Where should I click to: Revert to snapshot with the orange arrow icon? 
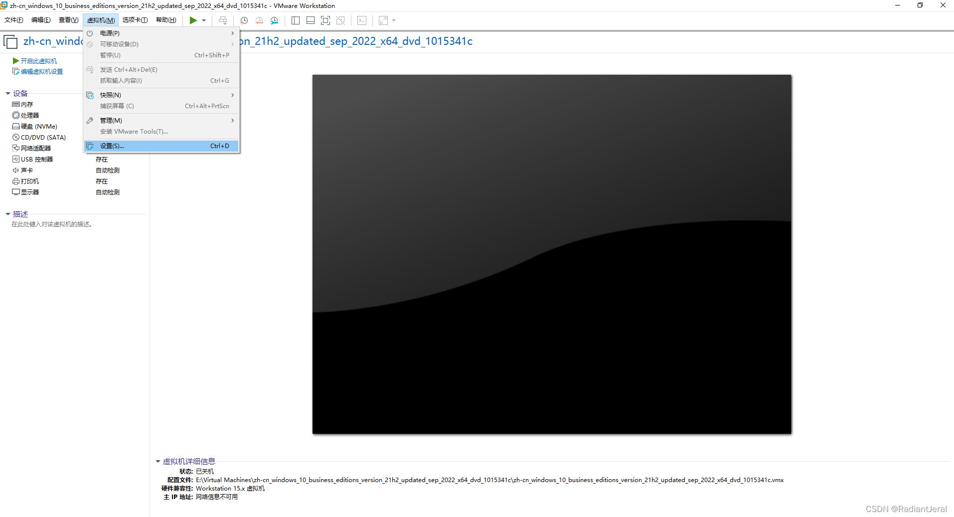(259, 20)
